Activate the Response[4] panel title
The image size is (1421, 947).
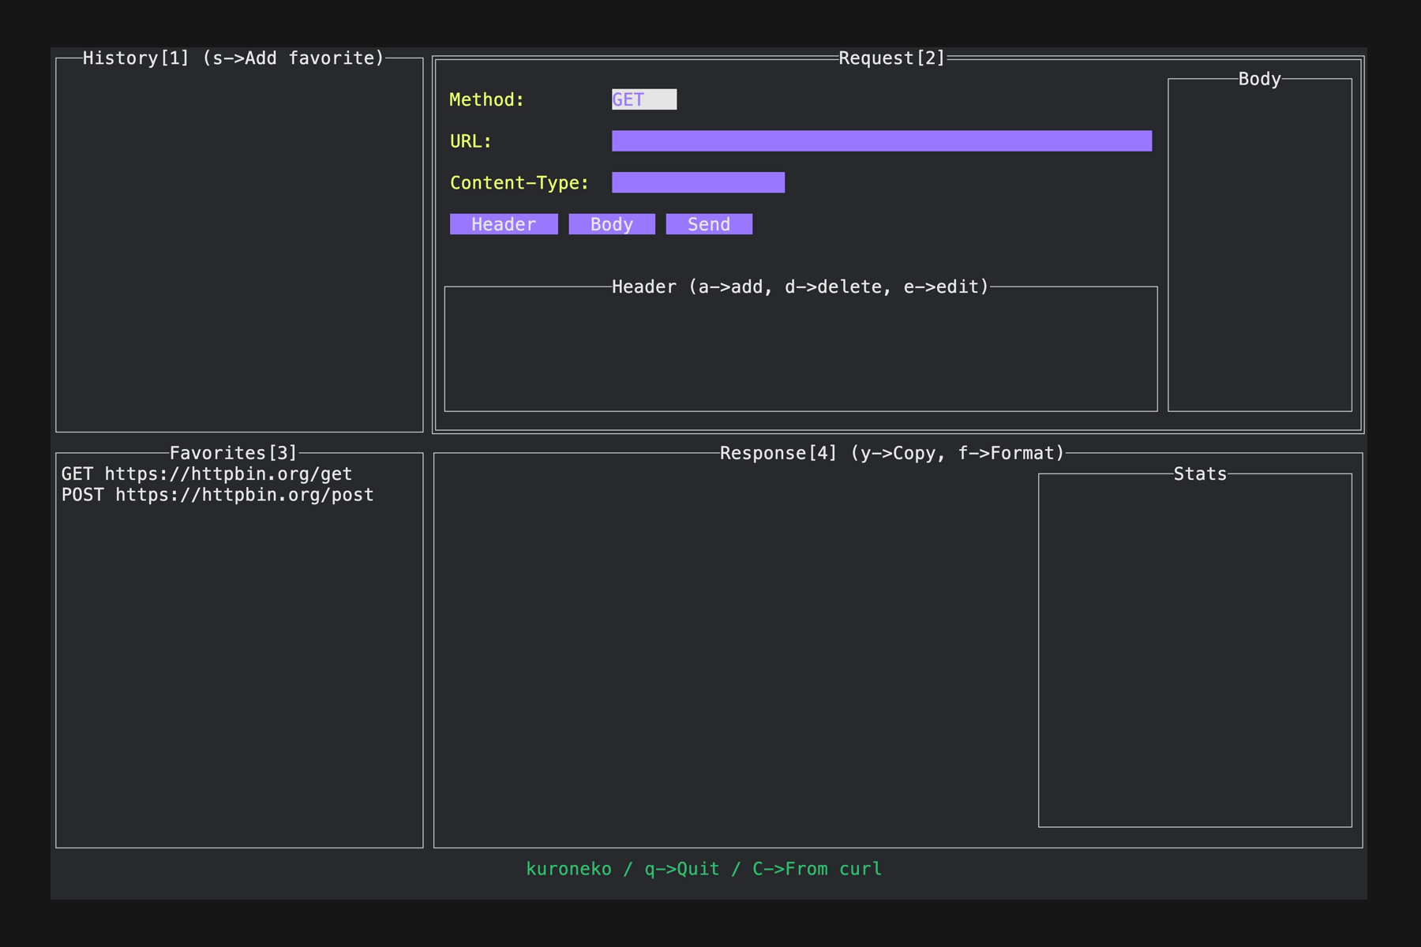[892, 453]
